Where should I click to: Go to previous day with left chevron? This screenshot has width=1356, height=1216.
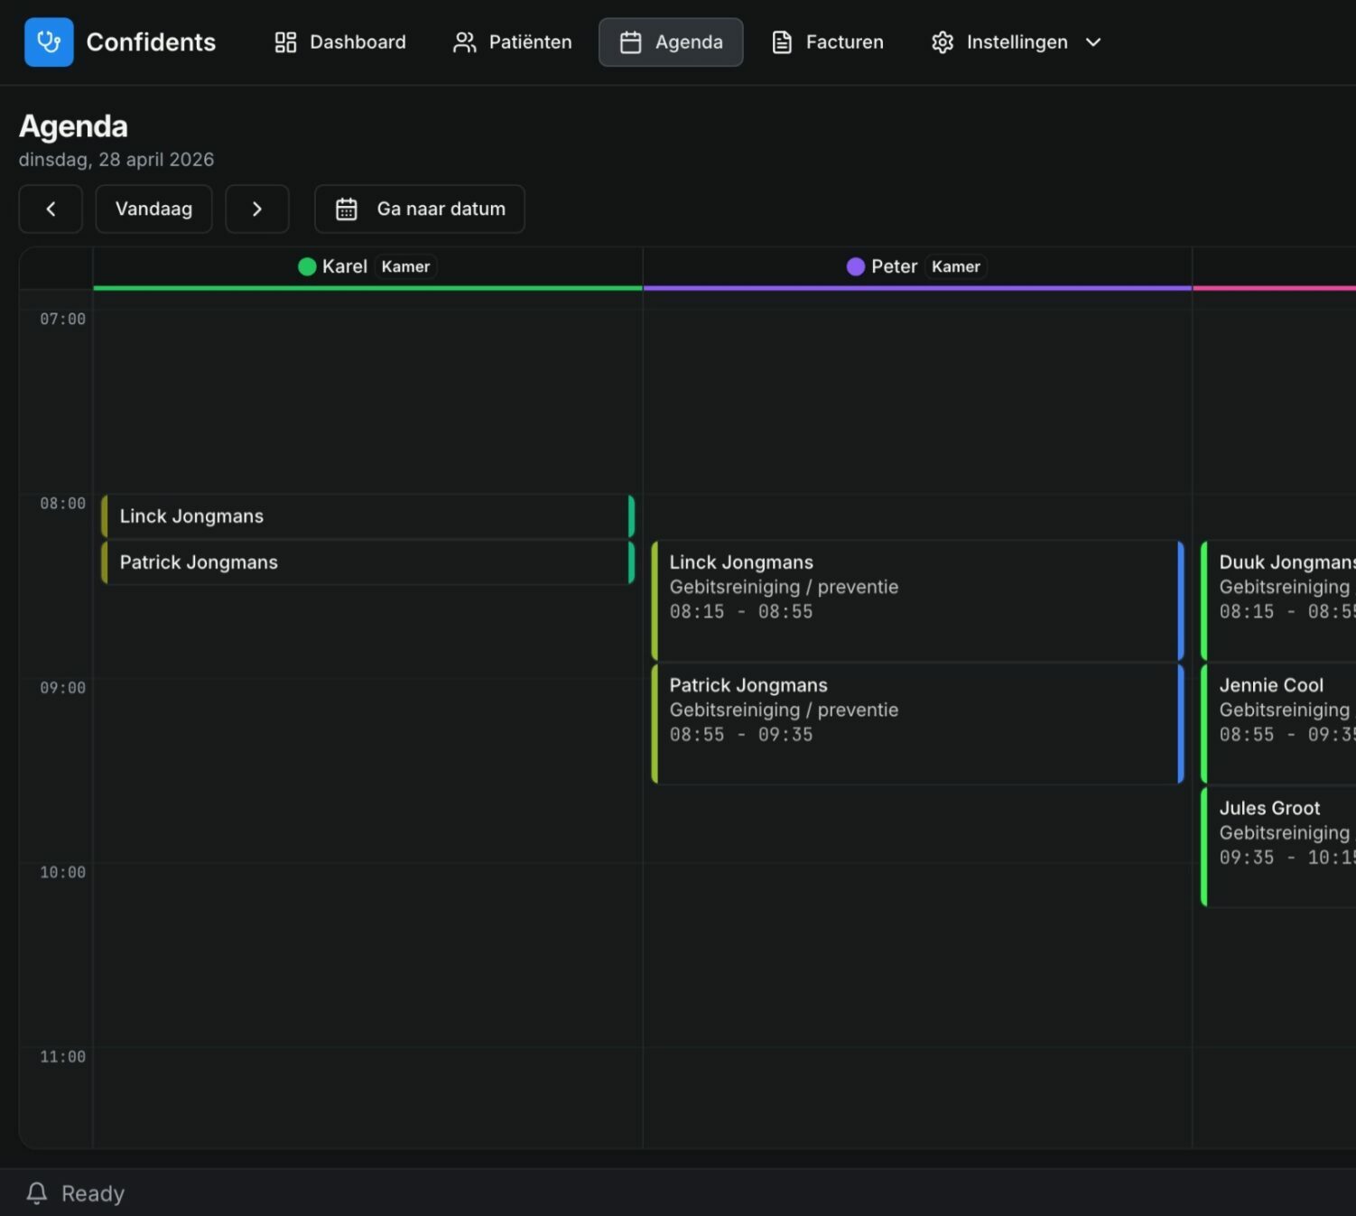(51, 209)
